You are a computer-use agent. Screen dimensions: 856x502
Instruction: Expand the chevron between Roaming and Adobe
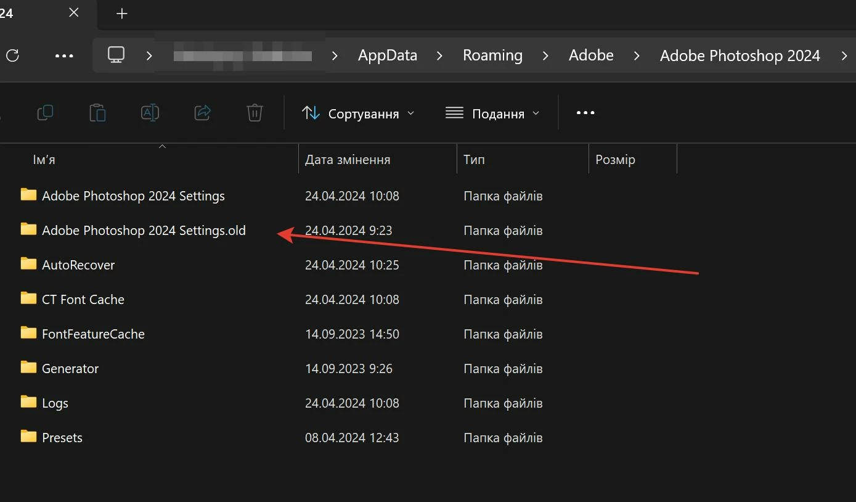[x=545, y=56]
